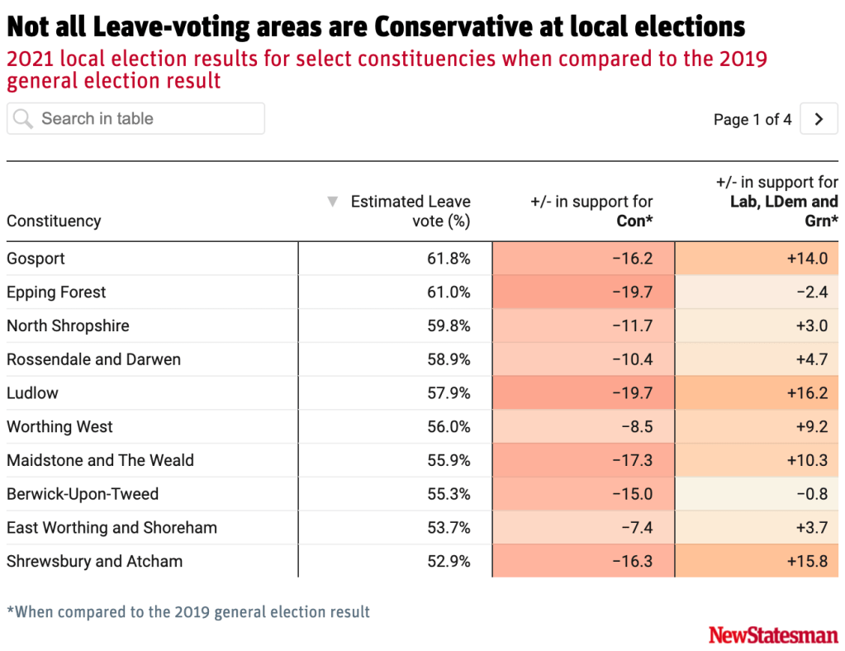Click the New Statesman logo
This screenshot has height=651, width=845.
[x=773, y=634]
